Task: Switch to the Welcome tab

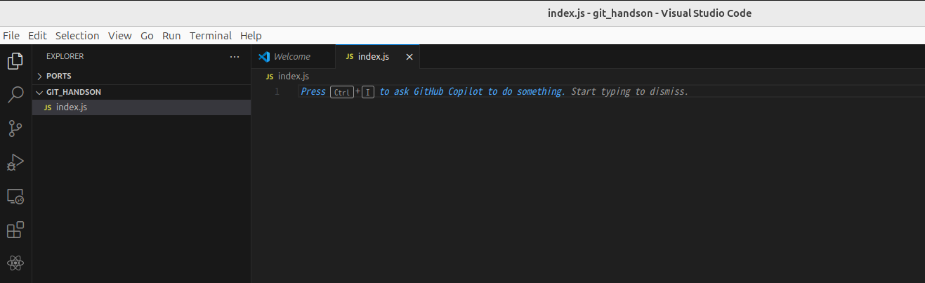Action: point(294,57)
